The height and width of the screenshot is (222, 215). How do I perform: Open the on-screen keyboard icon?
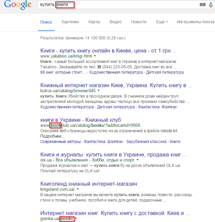click(203, 5)
